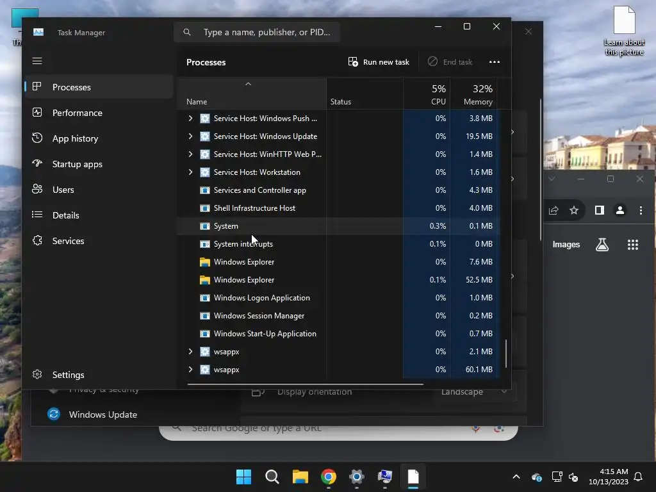Open Task Manager hamburger navigation menu

pyautogui.click(x=37, y=61)
